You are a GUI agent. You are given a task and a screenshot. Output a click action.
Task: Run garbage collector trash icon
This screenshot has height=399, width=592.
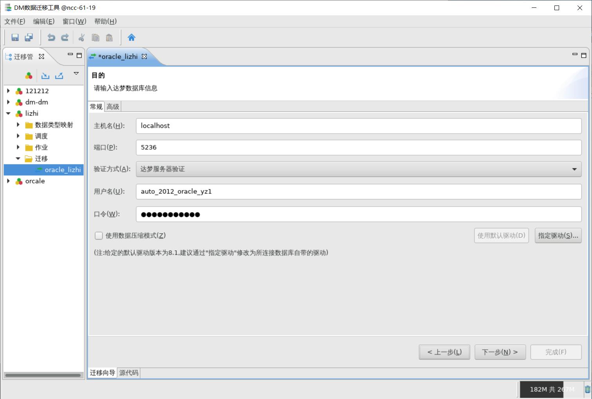click(587, 390)
